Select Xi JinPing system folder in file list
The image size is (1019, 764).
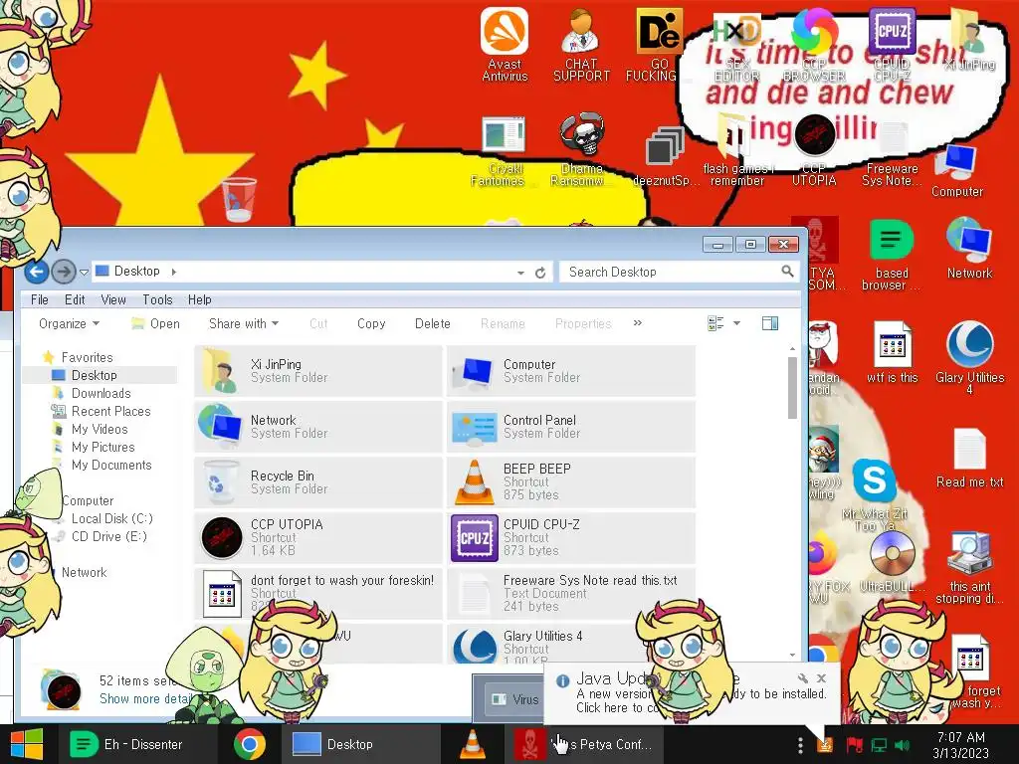point(318,371)
